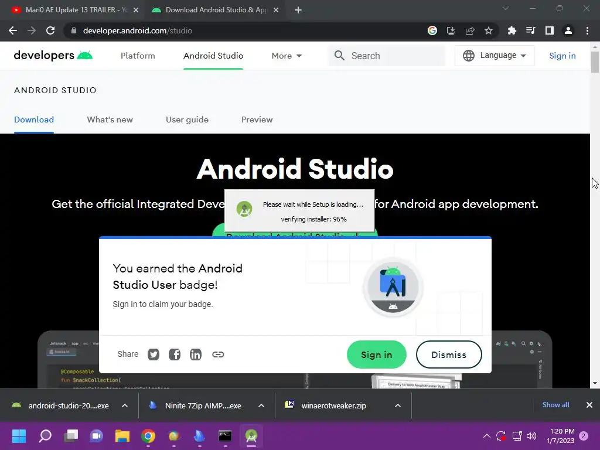Select the Download Android Studio browser tab
This screenshot has width=600, height=450.
pos(214,10)
